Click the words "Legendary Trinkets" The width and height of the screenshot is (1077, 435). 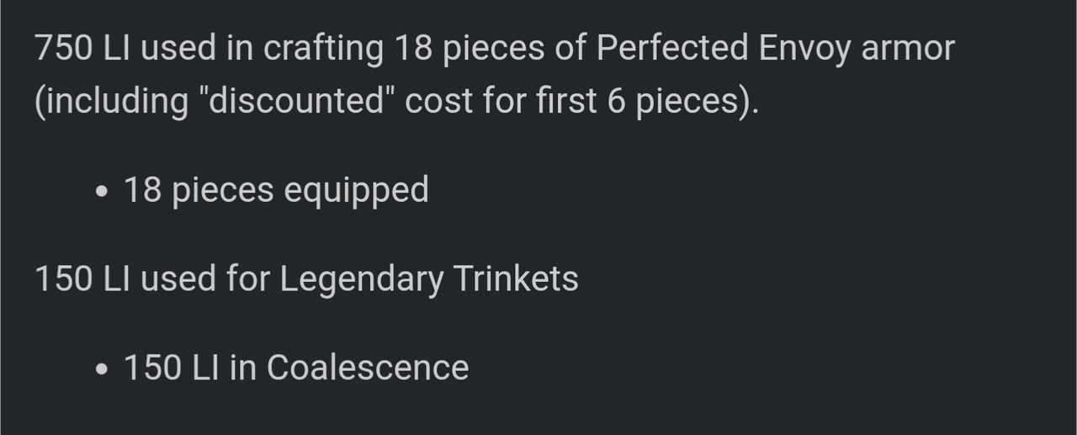[x=429, y=280]
